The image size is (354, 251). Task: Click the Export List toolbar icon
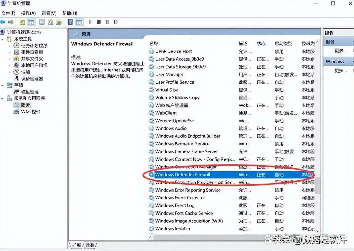(59, 22)
